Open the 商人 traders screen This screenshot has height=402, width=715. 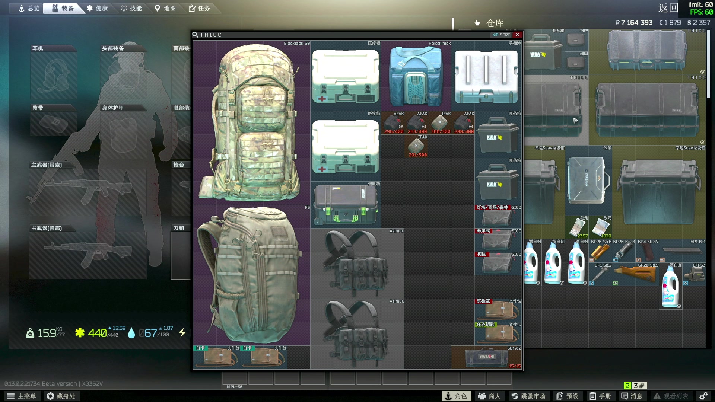[x=489, y=396]
